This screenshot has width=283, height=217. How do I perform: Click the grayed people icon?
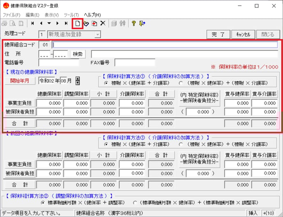122,23
